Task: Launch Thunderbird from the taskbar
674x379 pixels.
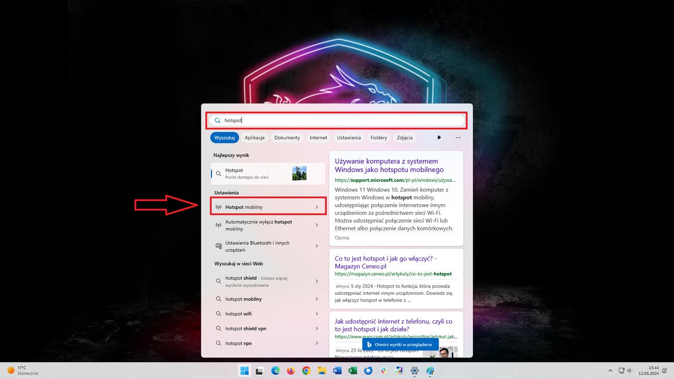Action: (x=369, y=371)
